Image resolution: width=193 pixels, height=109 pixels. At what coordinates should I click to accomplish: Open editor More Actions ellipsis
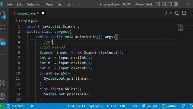pos(191,13)
